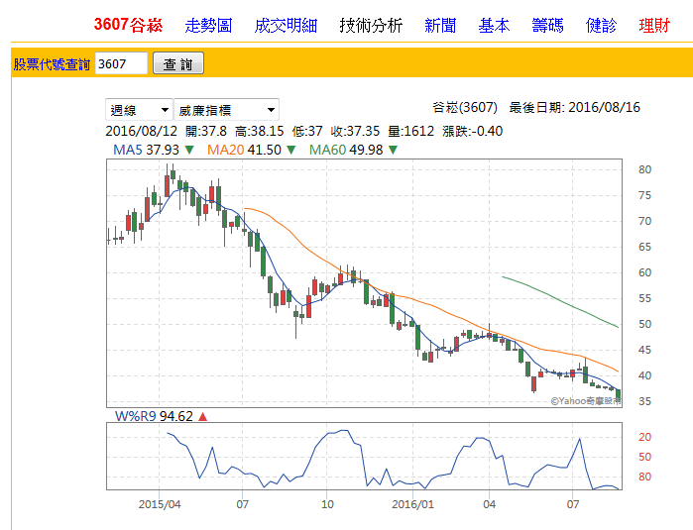
Task: Click the MA20 down-triangle indicator
Action: (x=291, y=151)
